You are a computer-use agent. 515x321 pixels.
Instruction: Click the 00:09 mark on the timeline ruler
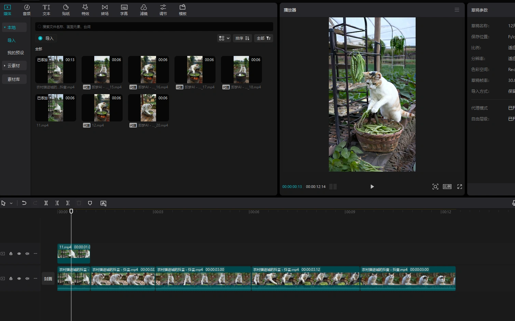[350, 212]
